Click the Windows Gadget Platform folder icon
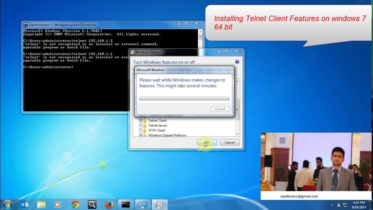This screenshot has height=210, width=373. [145, 135]
